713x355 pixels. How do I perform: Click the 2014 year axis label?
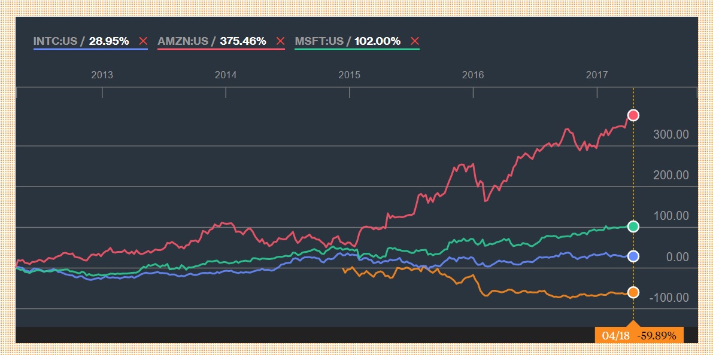pyautogui.click(x=226, y=75)
